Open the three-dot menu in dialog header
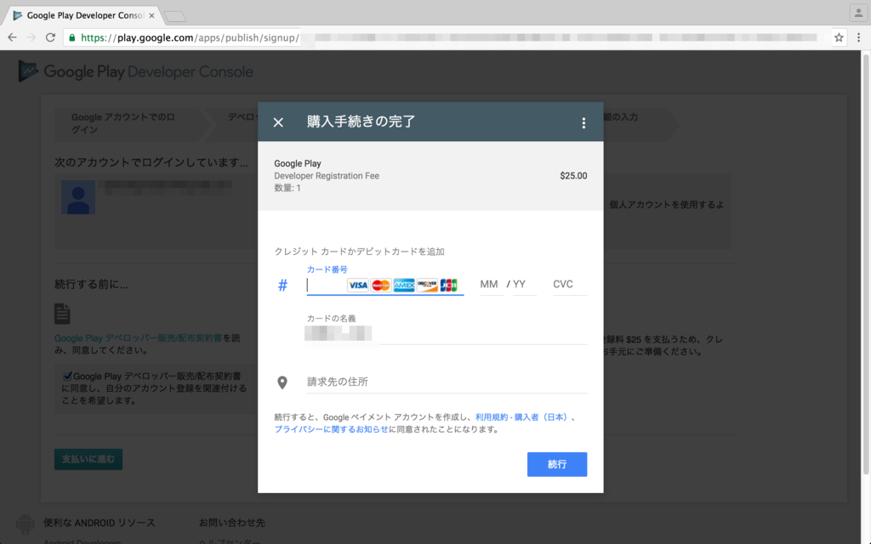Viewport: 871px width, 544px height. pos(584,123)
